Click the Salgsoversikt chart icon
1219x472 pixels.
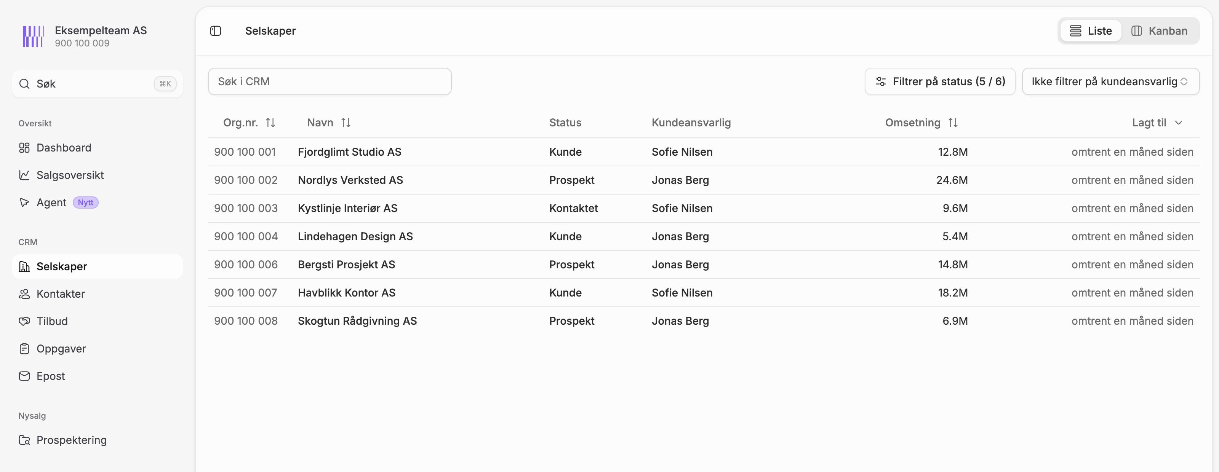pyautogui.click(x=24, y=175)
